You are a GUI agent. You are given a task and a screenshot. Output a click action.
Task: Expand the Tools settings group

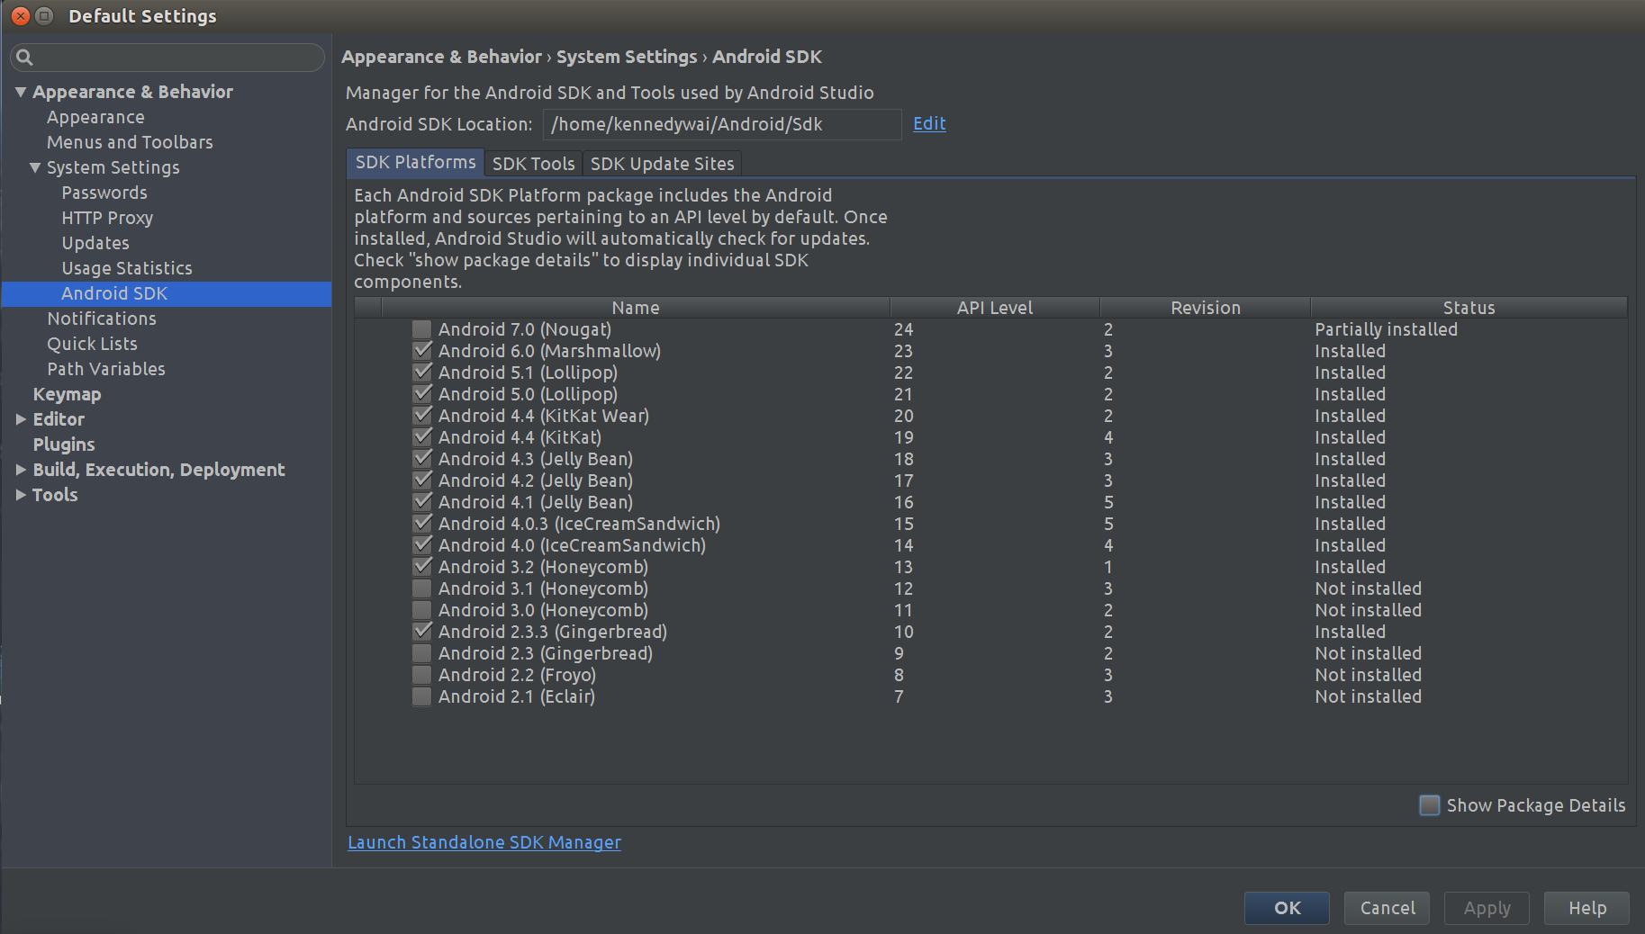21,495
